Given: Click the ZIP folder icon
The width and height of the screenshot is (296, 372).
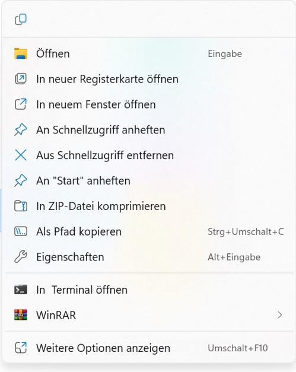Looking at the screenshot, I should pos(21,206).
